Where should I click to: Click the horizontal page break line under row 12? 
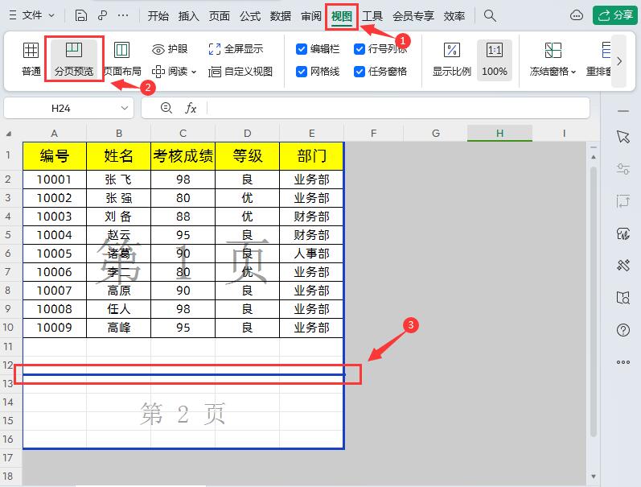(183, 374)
